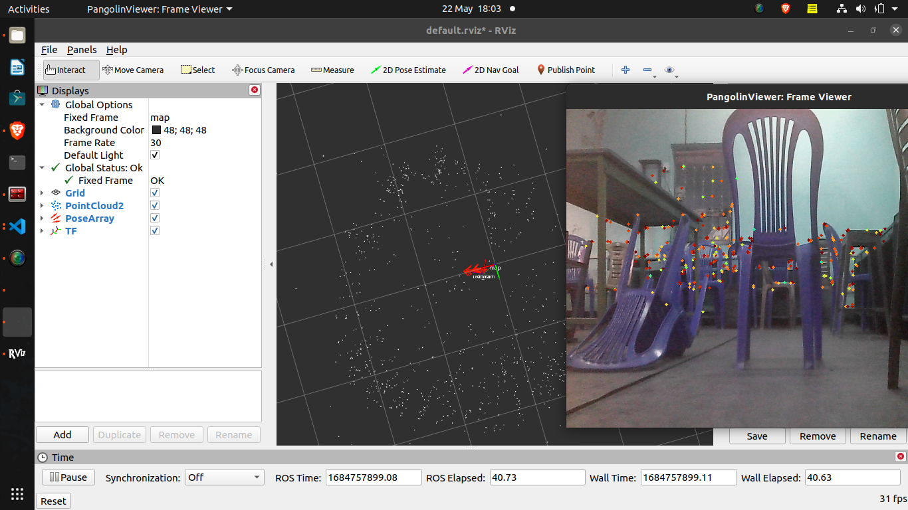Select the 2D Pose Estimate tool
The image size is (908, 510).
click(x=408, y=70)
